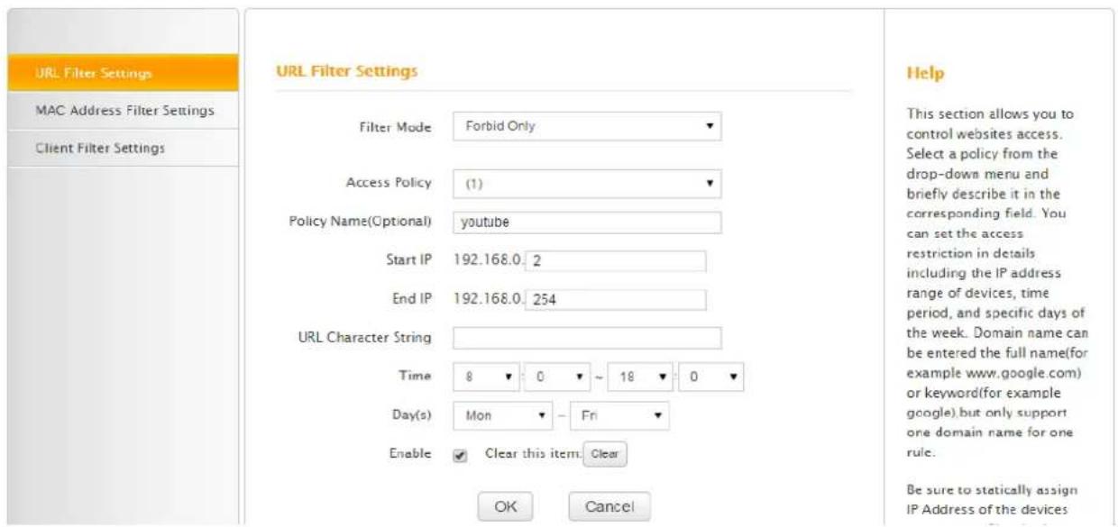Click the Policy Name(Optional) label
Image resolution: width=1118 pixels, height=527 pixels.
click(x=361, y=222)
